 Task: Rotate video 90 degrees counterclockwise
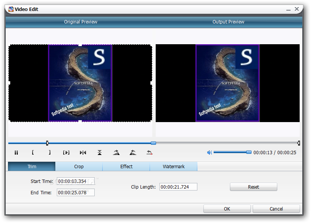133,153
